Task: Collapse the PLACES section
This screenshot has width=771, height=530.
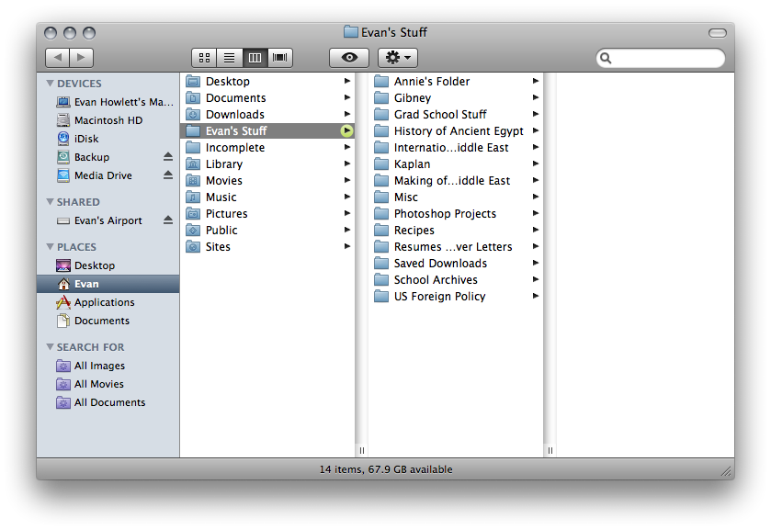Action: [50, 246]
